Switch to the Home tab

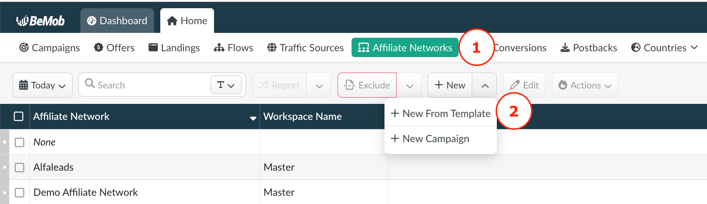pyautogui.click(x=187, y=21)
